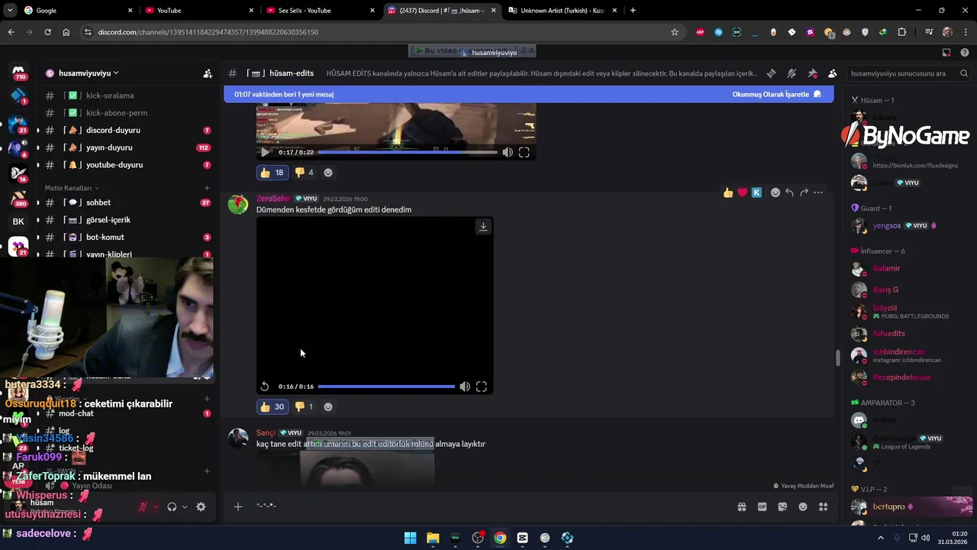Click the new messages banner text
This screenshot has width=977, height=550.
(x=284, y=95)
